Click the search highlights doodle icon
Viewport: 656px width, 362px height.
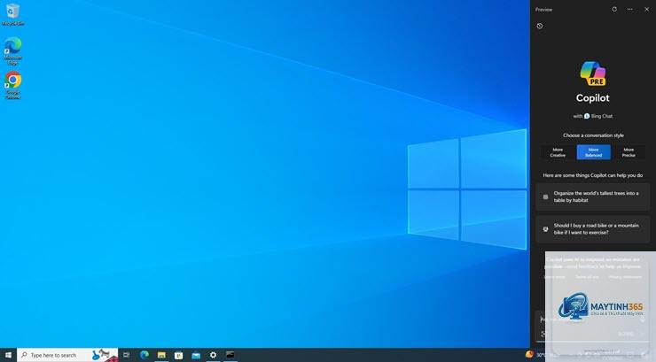pyautogui.click(x=103, y=355)
